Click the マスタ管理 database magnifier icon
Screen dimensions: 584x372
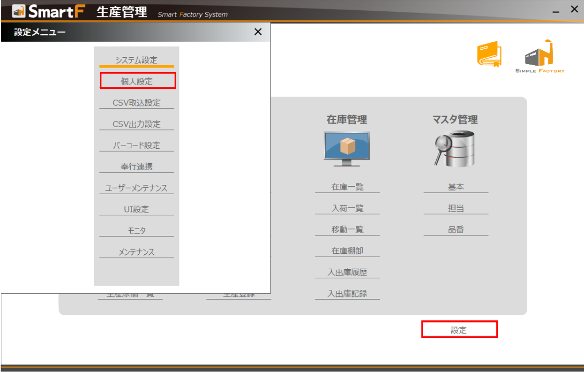pos(454,149)
